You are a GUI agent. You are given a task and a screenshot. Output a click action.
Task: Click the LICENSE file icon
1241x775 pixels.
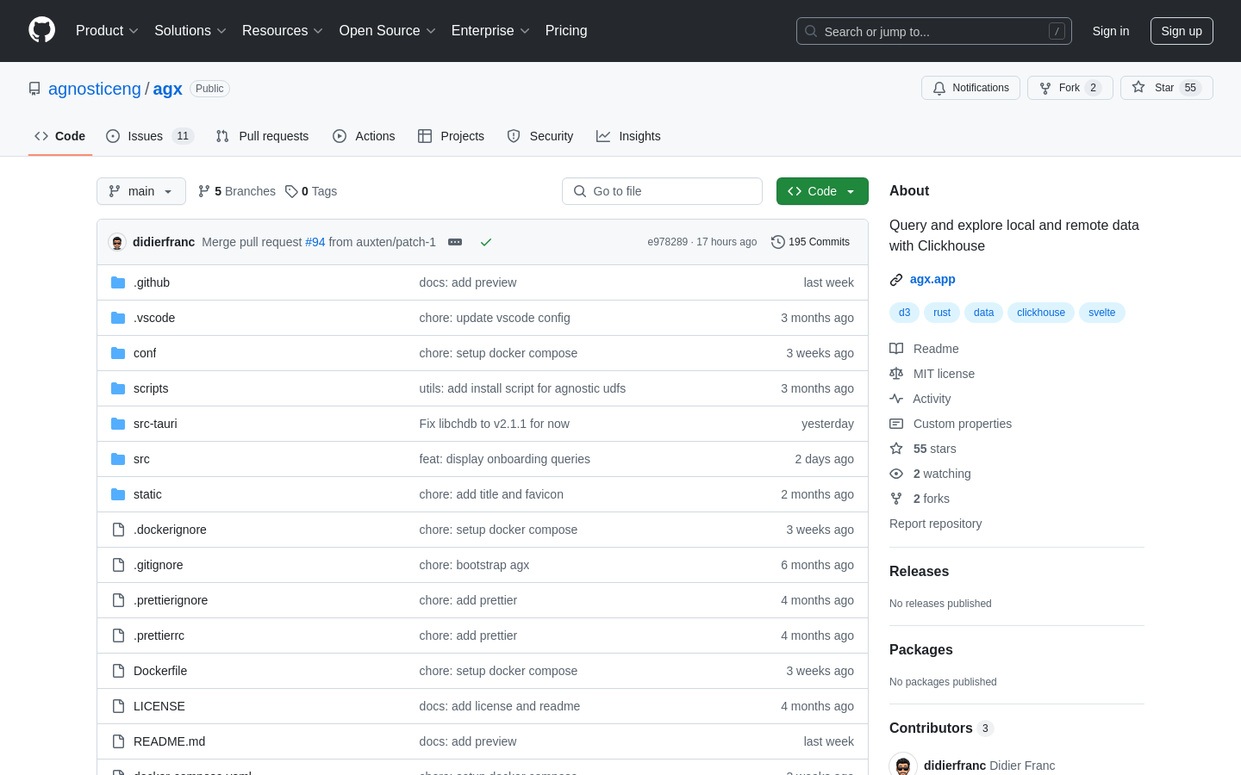[118, 706]
